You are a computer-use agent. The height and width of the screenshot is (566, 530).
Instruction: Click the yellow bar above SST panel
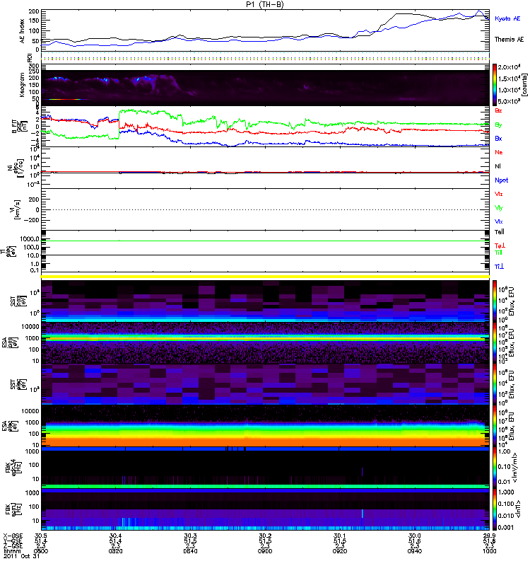265,276
